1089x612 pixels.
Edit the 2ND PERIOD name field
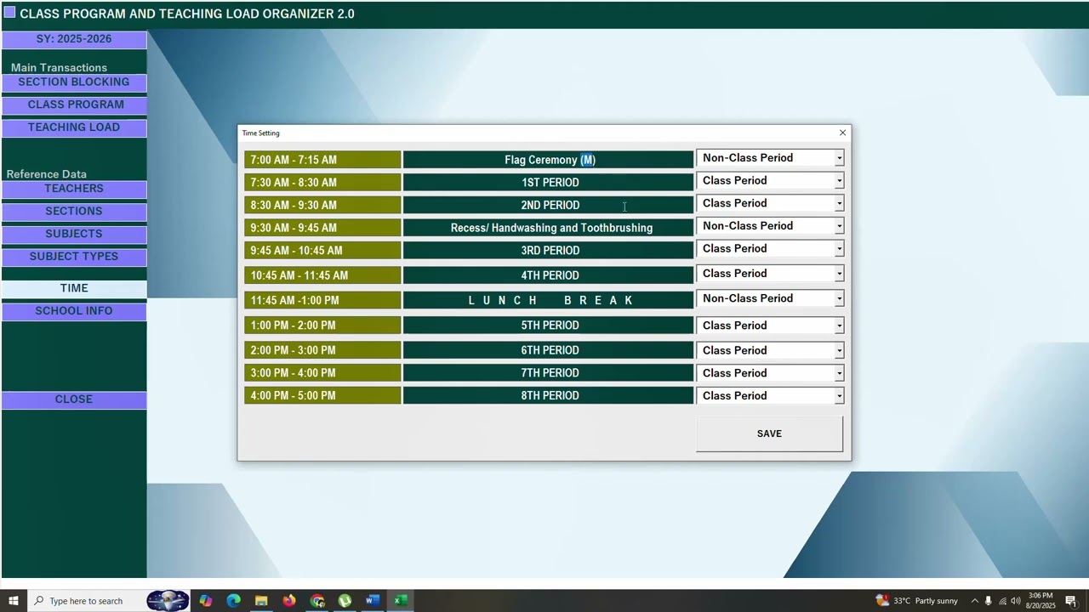[548, 205]
